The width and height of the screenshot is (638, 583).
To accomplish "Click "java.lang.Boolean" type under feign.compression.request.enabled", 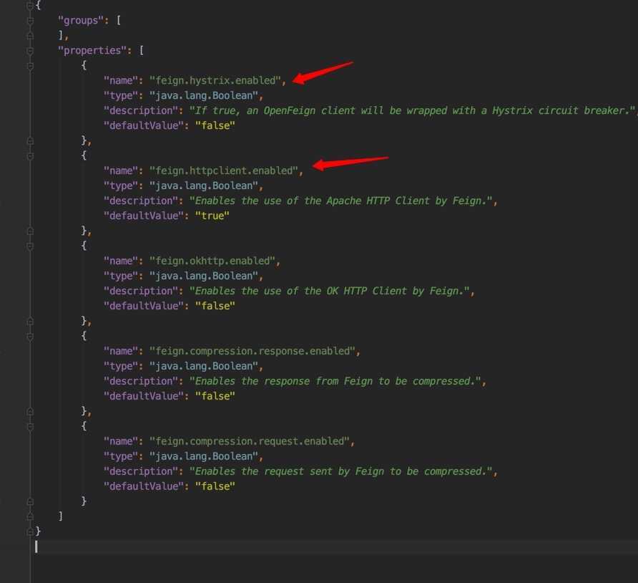I will point(204,456).
